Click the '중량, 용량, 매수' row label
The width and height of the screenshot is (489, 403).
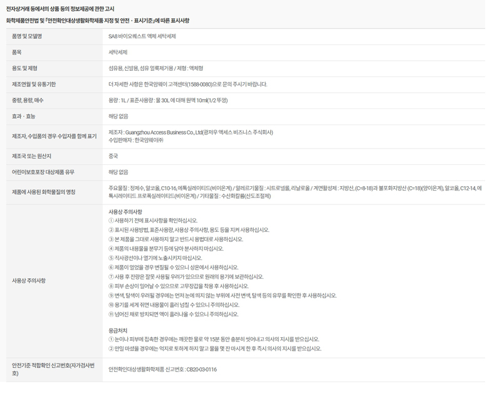click(x=28, y=100)
